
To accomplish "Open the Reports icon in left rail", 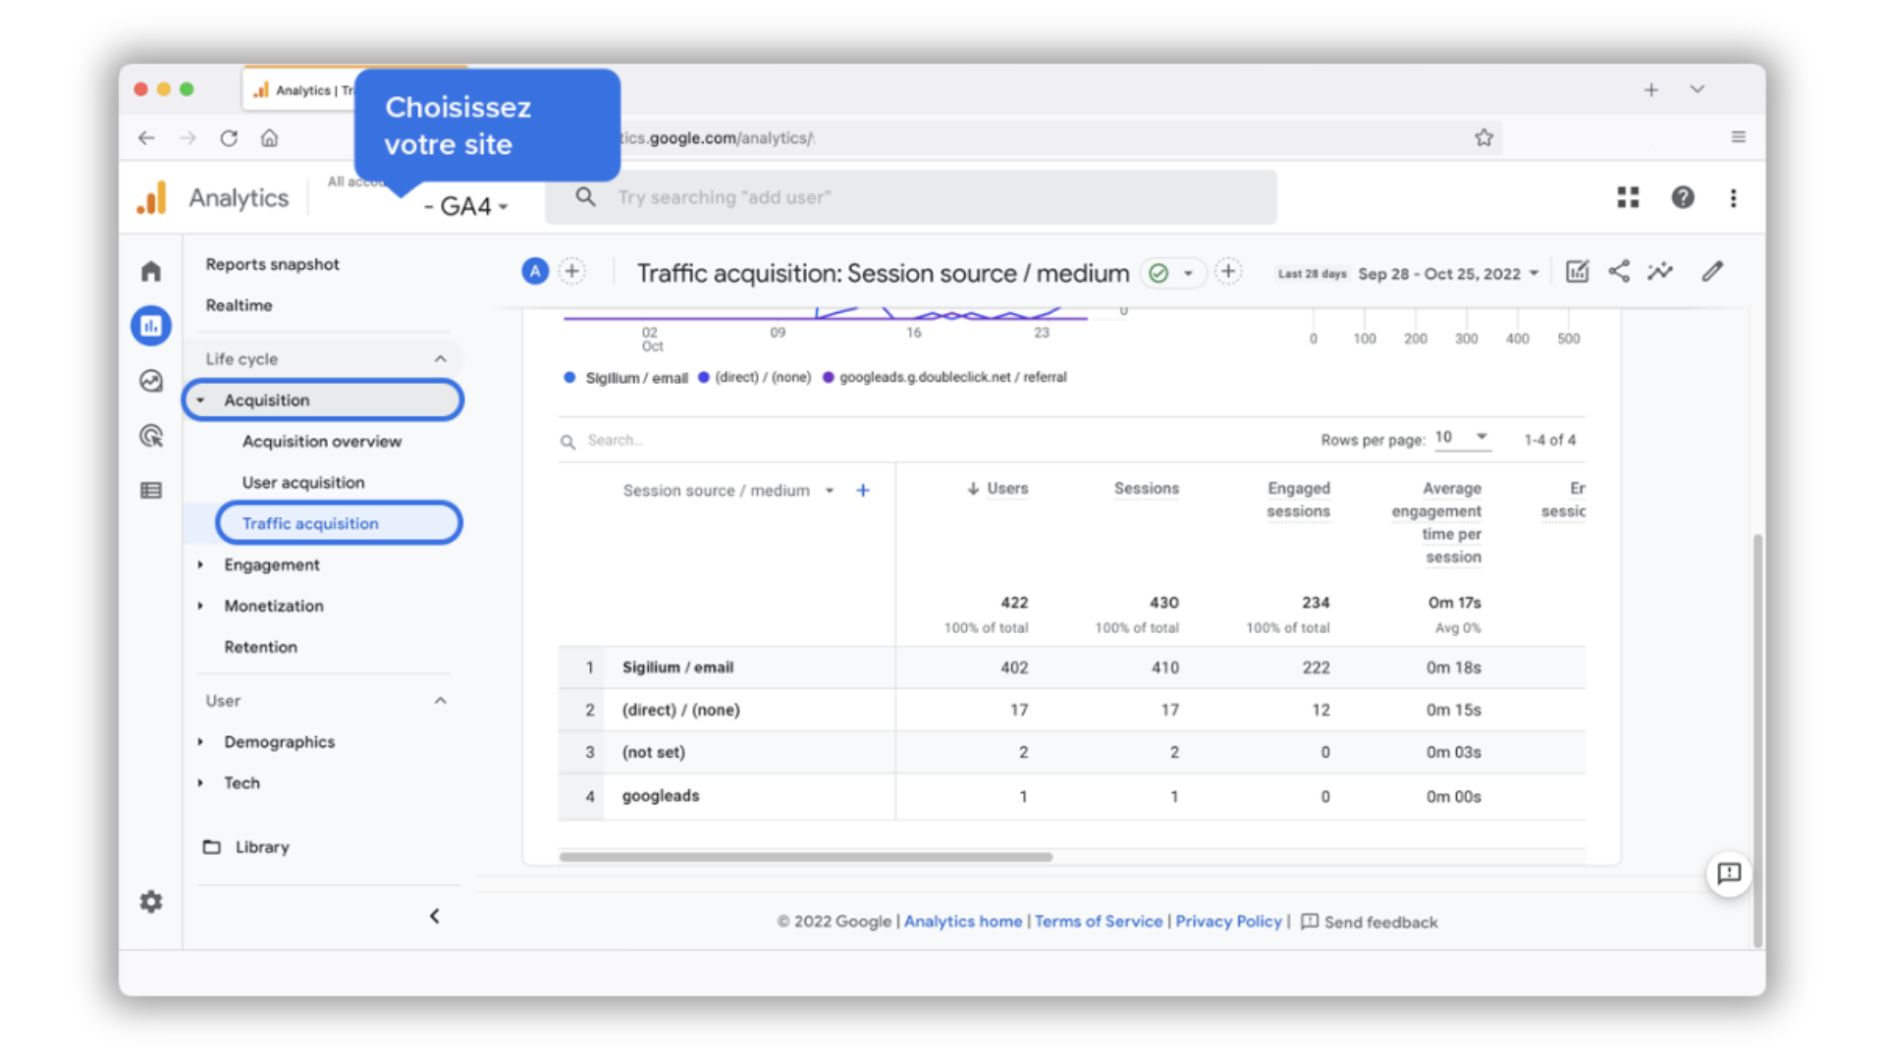I will click(151, 326).
